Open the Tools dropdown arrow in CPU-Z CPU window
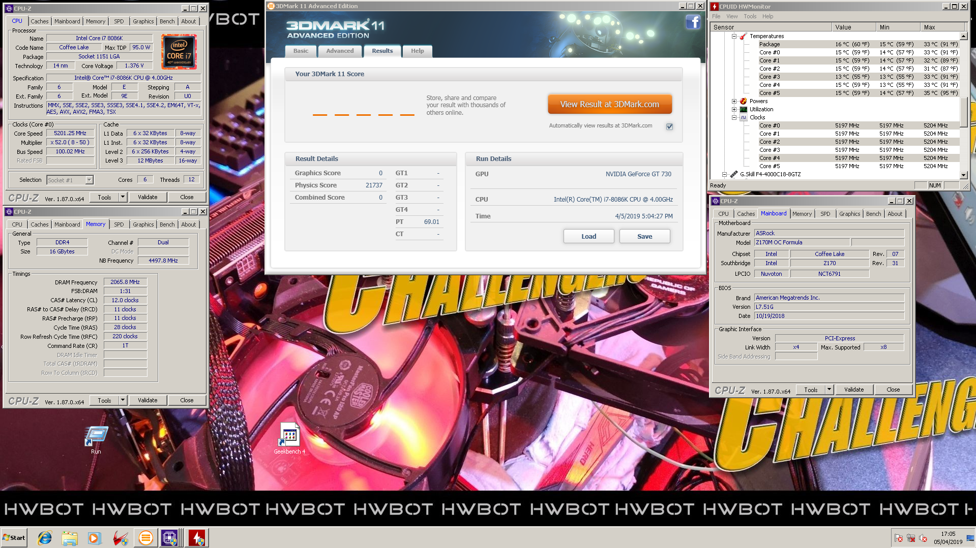The width and height of the screenshot is (976, 548). pos(123,197)
